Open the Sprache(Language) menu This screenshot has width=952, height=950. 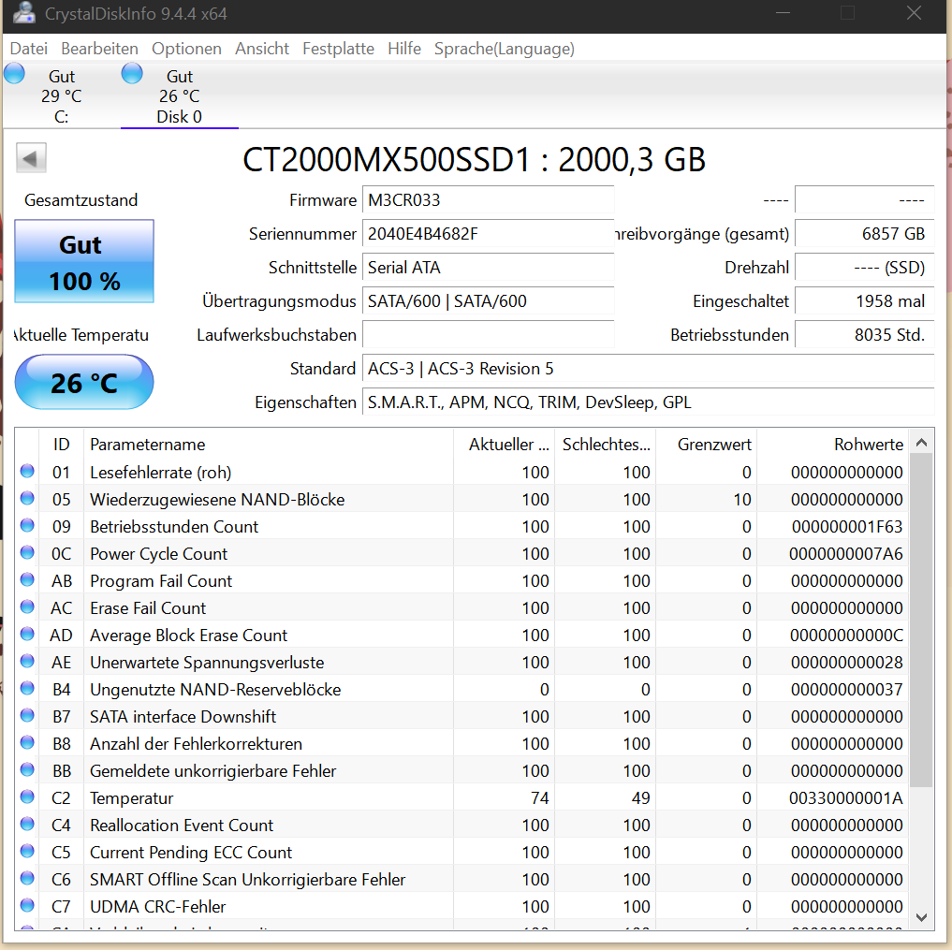pos(504,49)
